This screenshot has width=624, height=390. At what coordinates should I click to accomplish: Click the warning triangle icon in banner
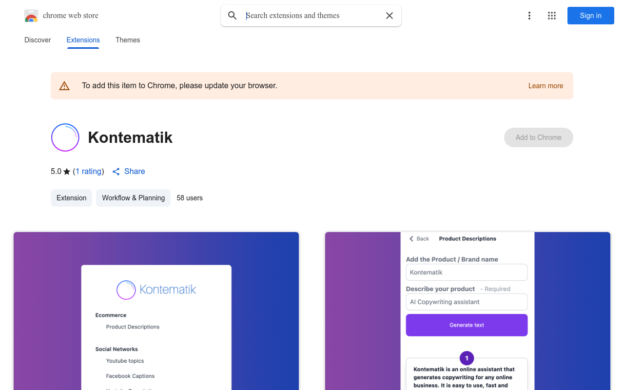(64, 86)
